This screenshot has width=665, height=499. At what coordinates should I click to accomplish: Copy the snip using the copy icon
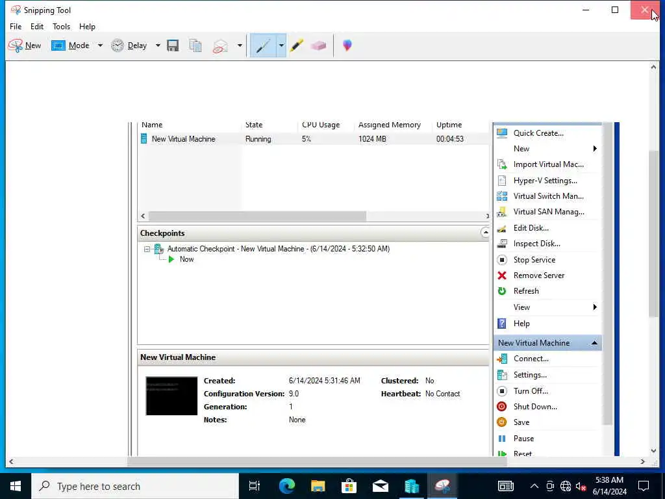pyautogui.click(x=195, y=45)
